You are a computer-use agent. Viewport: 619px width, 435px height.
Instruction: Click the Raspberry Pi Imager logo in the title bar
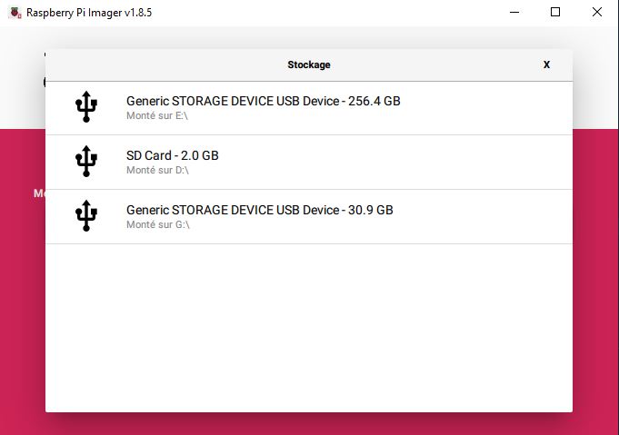(15, 13)
